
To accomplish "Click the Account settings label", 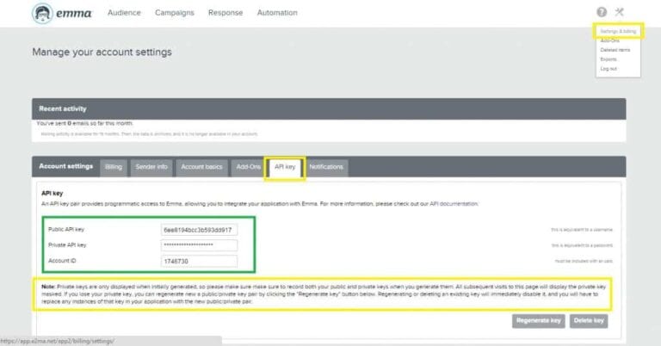I will point(65,166).
